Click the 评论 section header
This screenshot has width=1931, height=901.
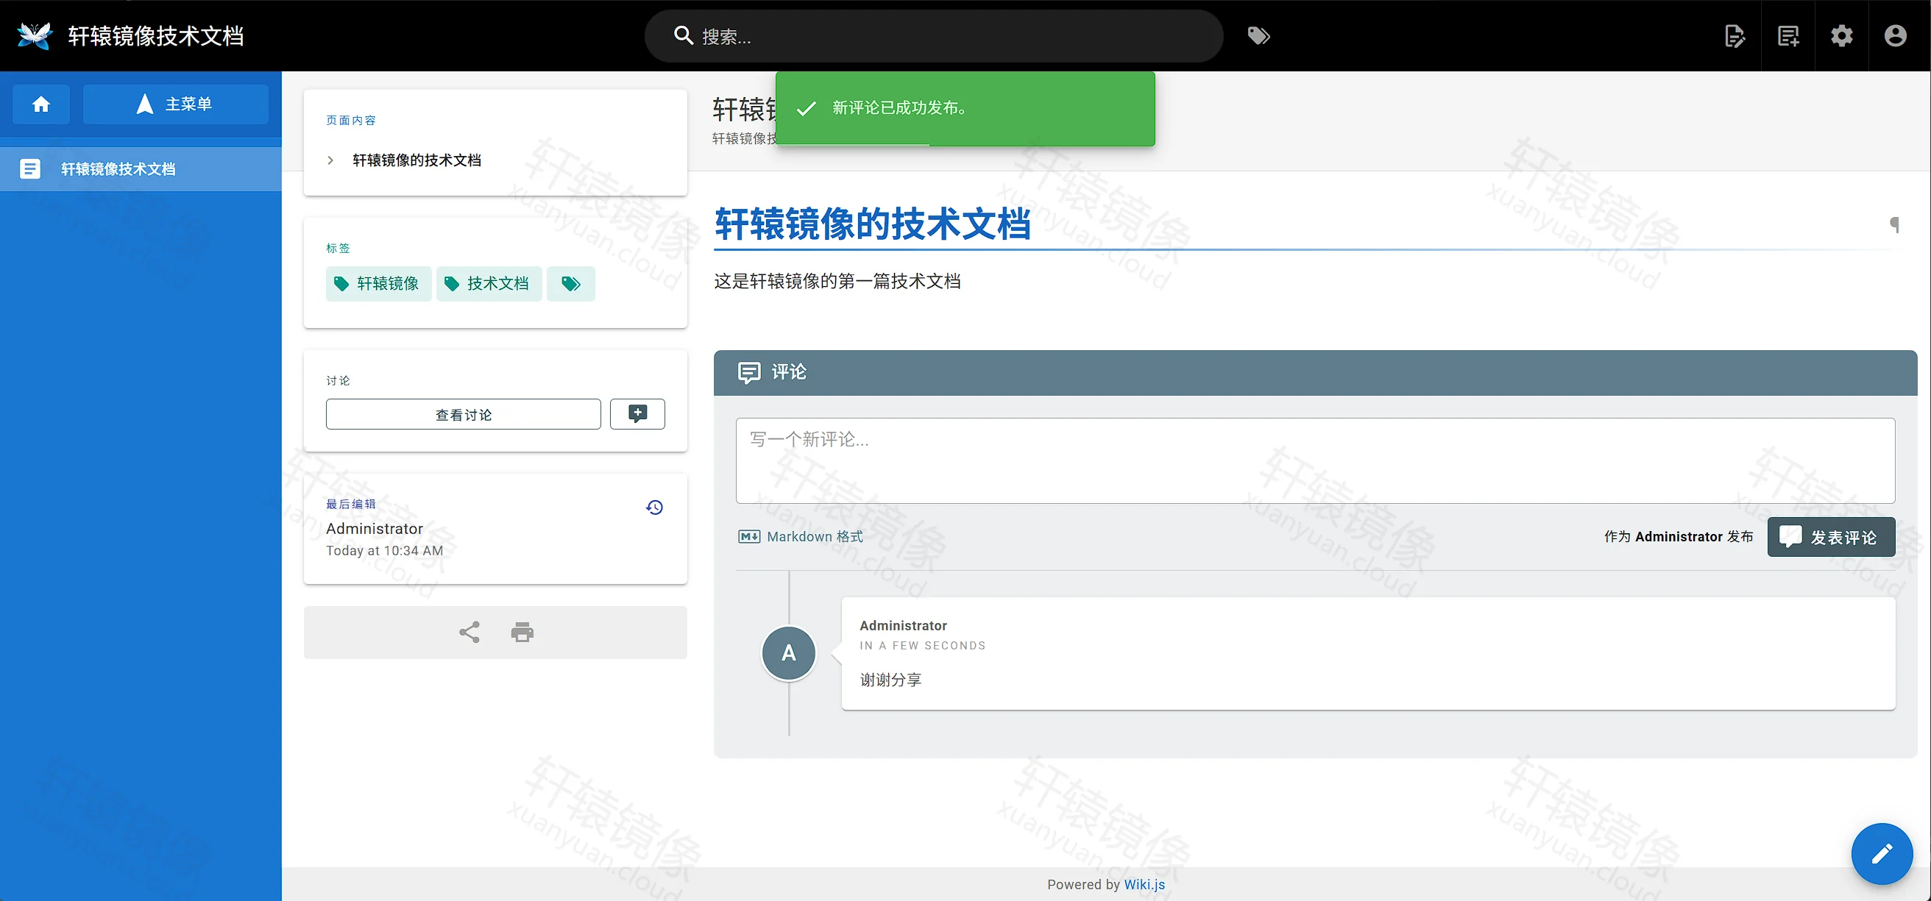tap(1315, 372)
